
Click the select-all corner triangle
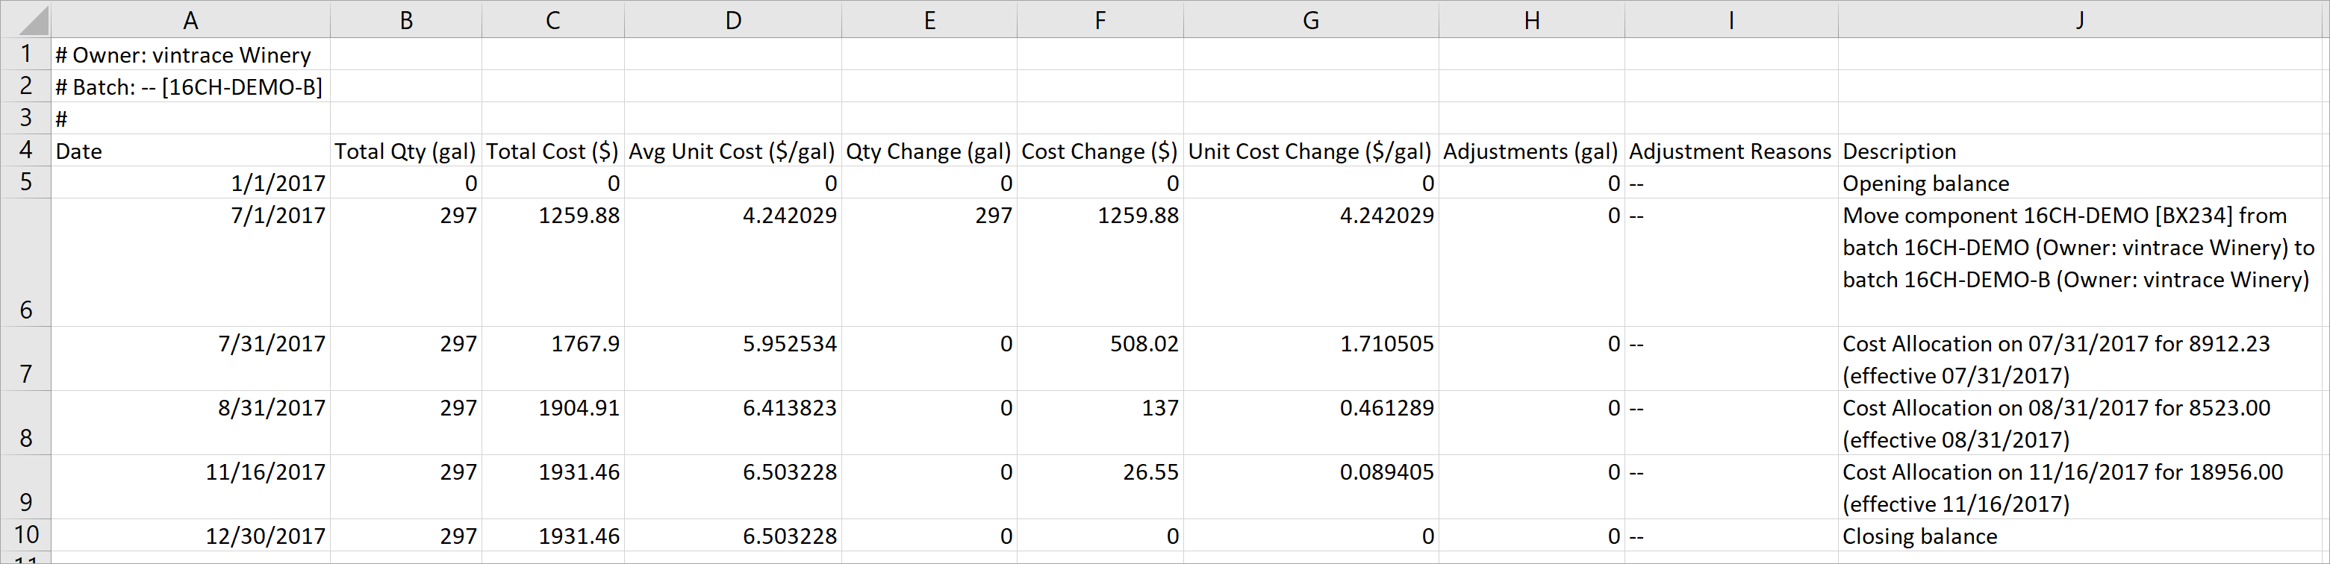tap(25, 19)
